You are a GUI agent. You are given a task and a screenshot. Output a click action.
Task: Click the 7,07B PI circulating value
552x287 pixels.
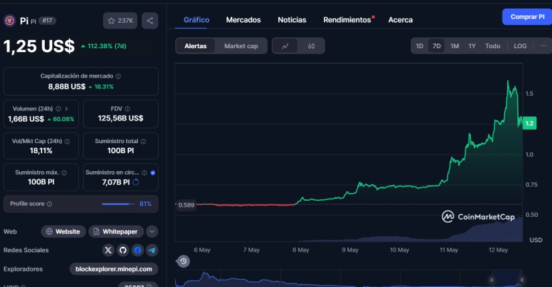click(x=116, y=183)
